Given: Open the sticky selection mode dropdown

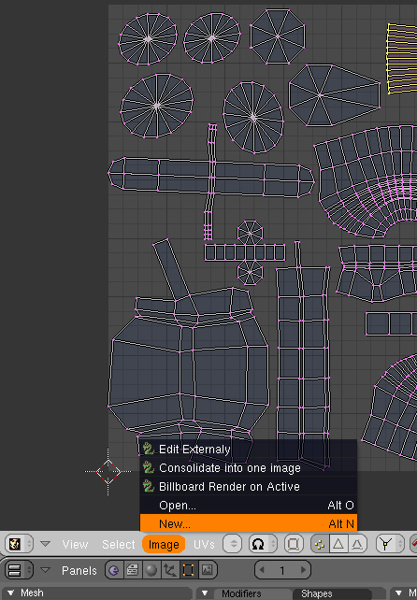Looking at the screenshot, I should pyautogui.click(x=390, y=544).
